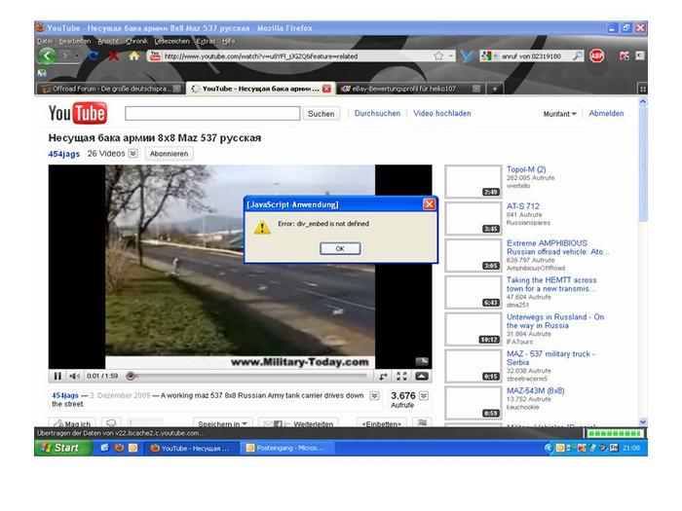682x511 pixels.
Task: Close the JavaScript-Anwendung dialog
Action: tap(429, 204)
